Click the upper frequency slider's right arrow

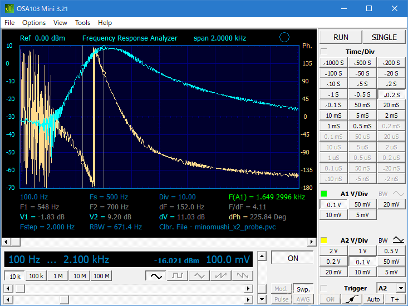[x=248, y=288]
